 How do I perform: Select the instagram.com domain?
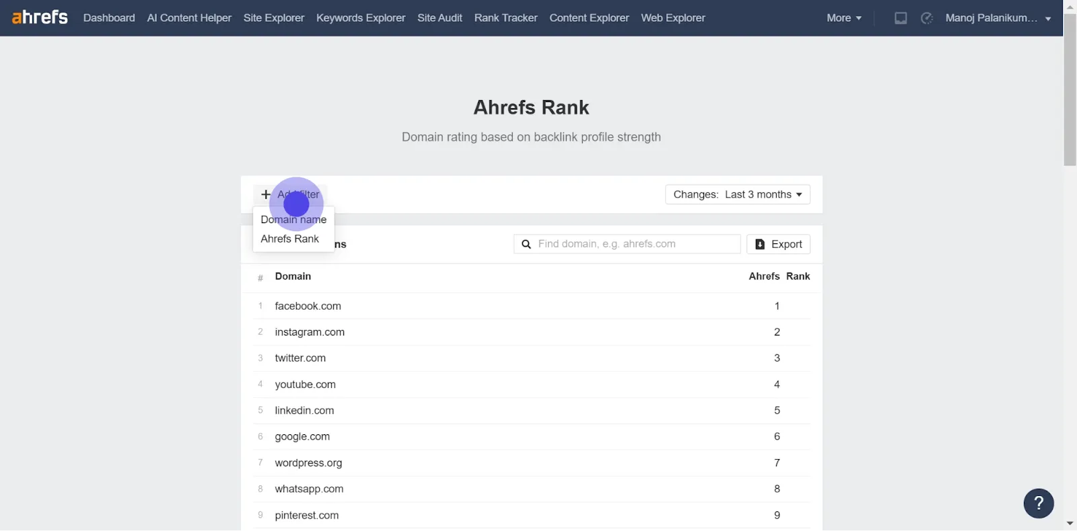tap(310, 332)
